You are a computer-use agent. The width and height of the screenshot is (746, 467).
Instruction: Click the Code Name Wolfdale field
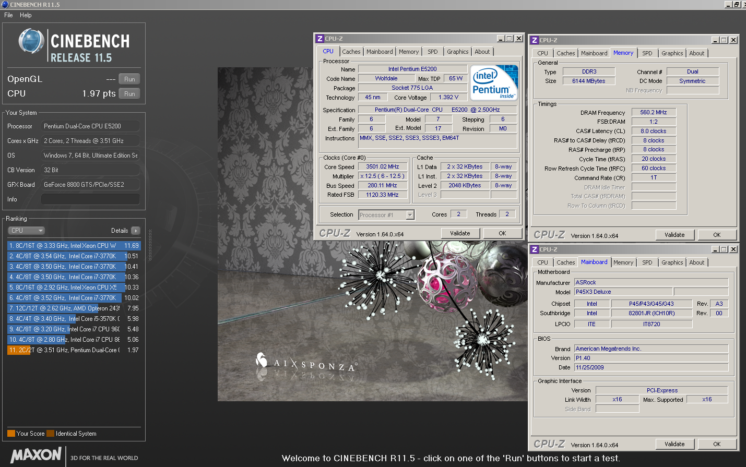(x=386, y=78)
